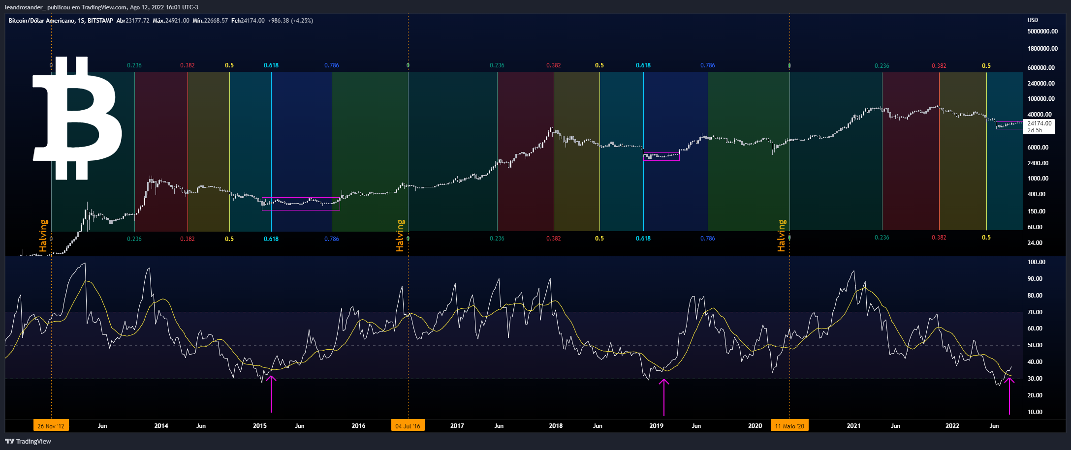The height and width of the screenshot is (450, 1071).
Task: Click the high value Máx.24921.00
Action: coord(171,21)
